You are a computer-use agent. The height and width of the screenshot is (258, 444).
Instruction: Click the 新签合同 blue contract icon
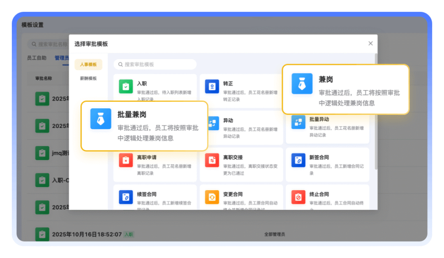(x=298, y=160)
